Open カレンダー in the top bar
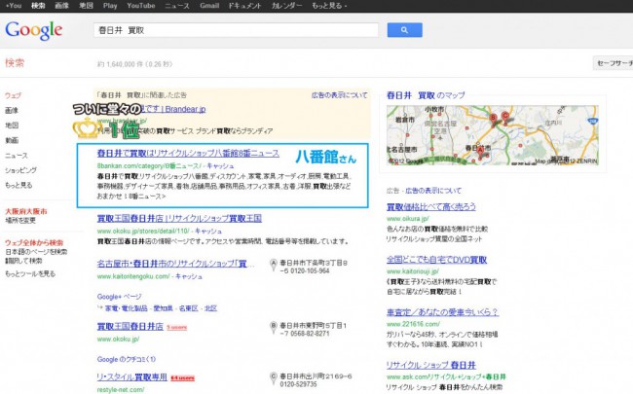 [286, 6]
